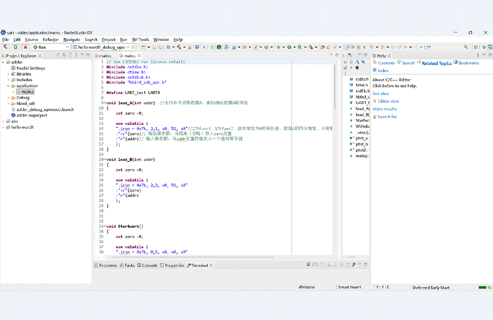
Task: Click the hammer Build icon in launch bar
Action: 6,47
